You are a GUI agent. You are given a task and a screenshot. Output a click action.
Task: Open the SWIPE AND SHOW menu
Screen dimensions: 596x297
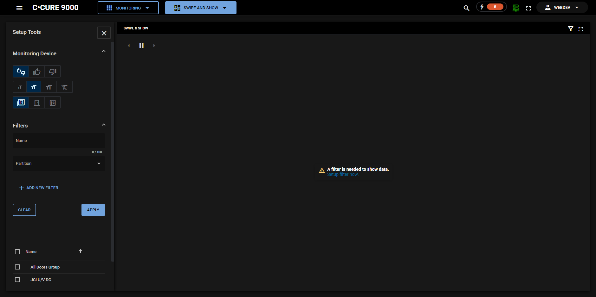pos(200,8)
